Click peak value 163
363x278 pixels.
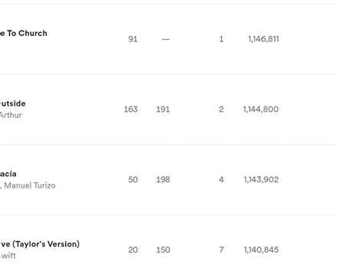coord(131,110)
